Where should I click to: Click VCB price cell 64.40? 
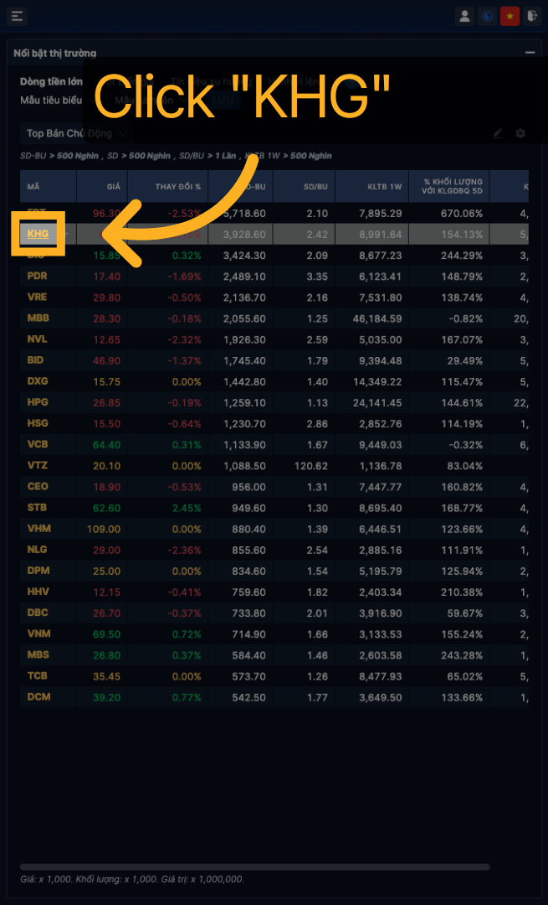click(x=106, y=444)
